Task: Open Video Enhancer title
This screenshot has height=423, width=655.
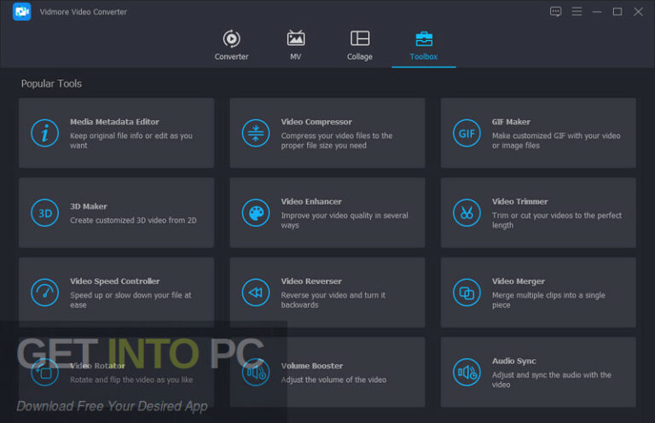Action: coord(311,201)
